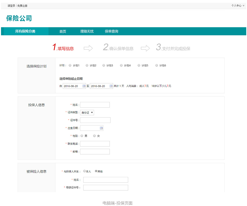The image size is (247, 206).
Task: Open 所有保险分类 category menu
Action: tap(25, 31)
